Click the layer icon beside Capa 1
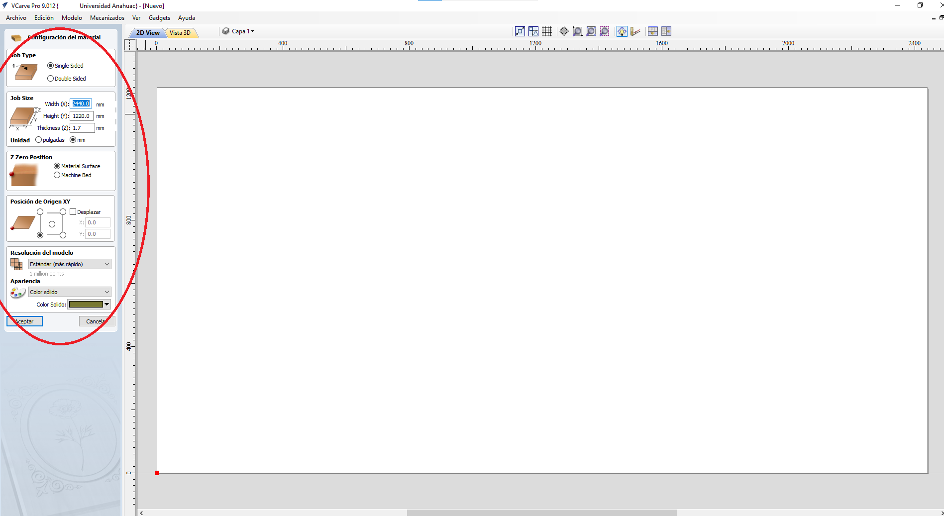944x516 pixels. coord(226,31)
